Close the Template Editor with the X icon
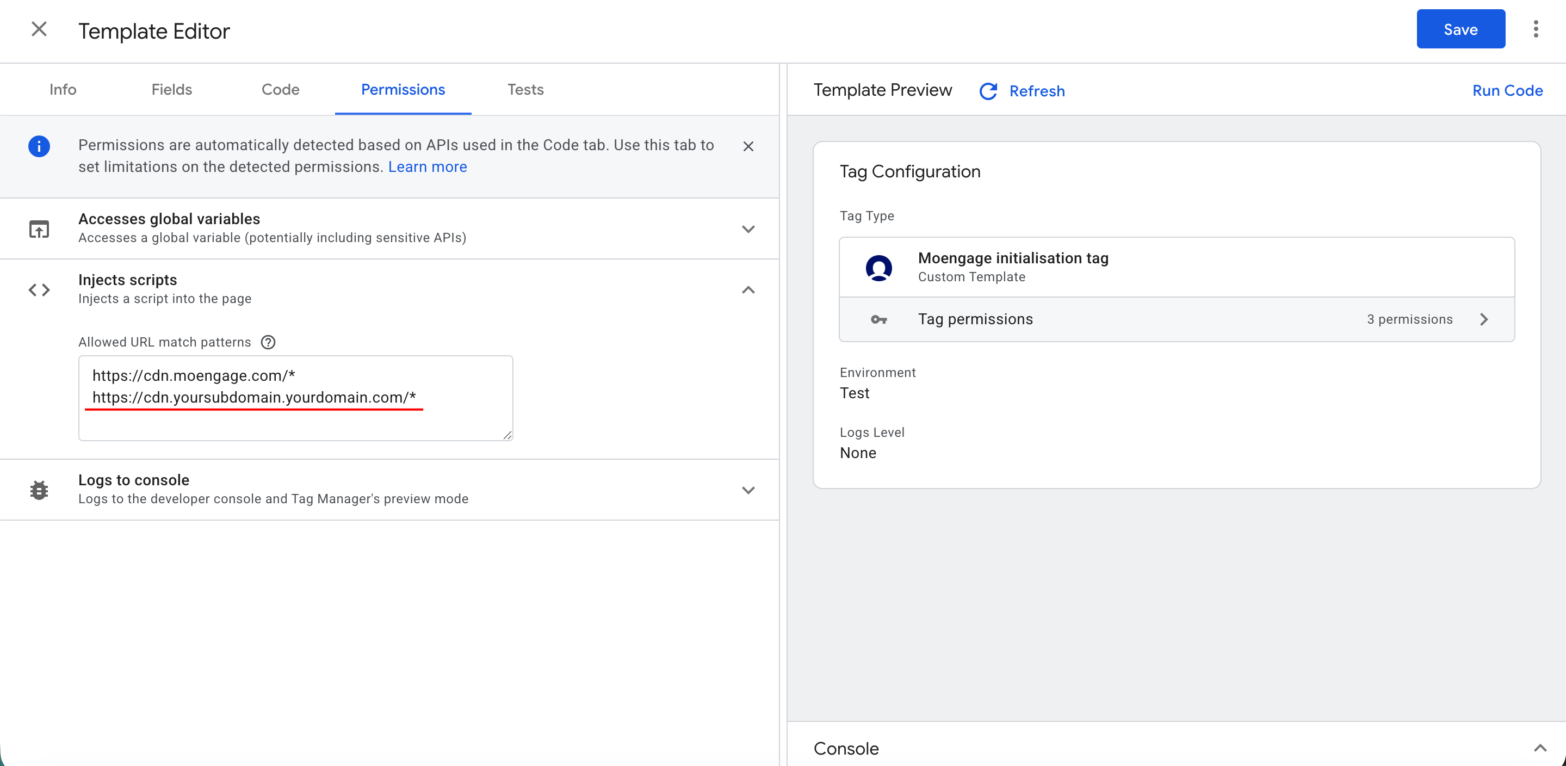The width and height of the screenshot is (1566, 766). pyautogui.click(x=39, y=29)
